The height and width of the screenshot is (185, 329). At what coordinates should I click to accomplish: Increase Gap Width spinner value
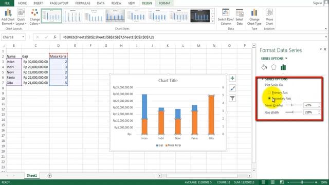[319, 111]
